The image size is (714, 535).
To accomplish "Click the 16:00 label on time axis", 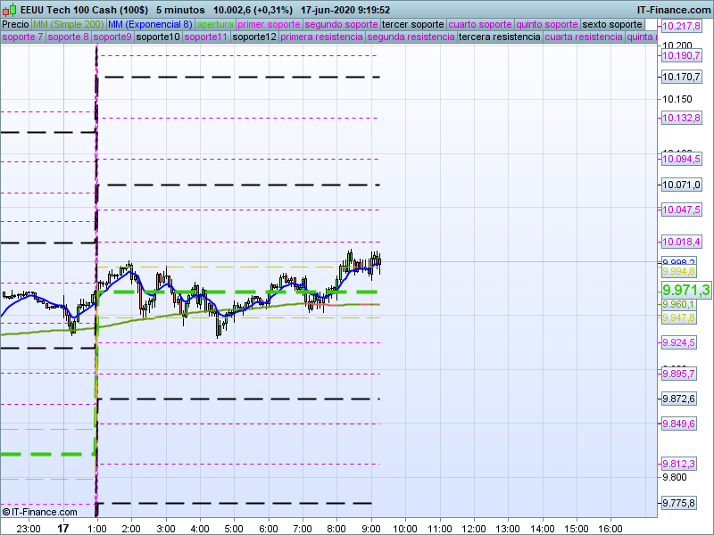I will tap(610, 528).
